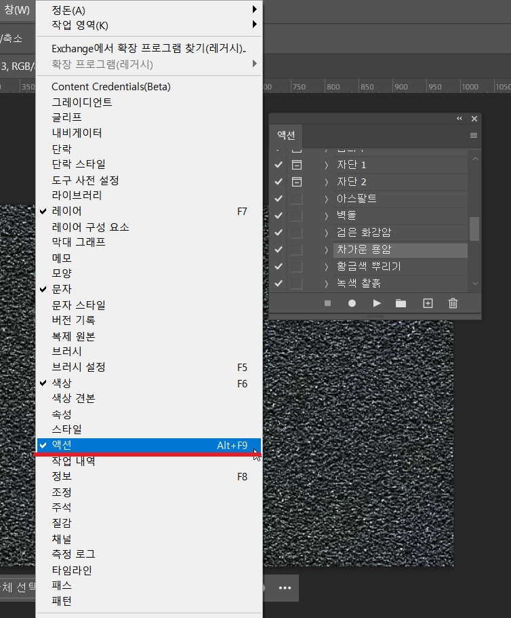511x618 pixels.
Task: Click the three dots button below canvas
Action: coord(285,587)
